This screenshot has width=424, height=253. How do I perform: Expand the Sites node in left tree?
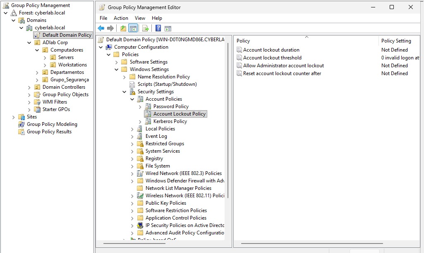coord(14,117)
